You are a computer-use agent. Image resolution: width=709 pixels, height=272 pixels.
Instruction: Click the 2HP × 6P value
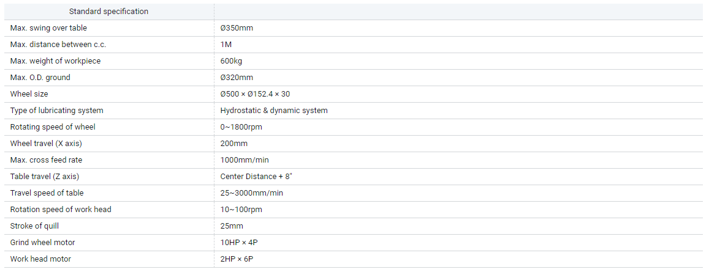(237, 259)
